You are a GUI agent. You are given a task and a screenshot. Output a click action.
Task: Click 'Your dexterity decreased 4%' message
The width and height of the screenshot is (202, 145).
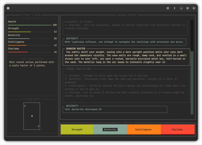[x=83, y=109]
